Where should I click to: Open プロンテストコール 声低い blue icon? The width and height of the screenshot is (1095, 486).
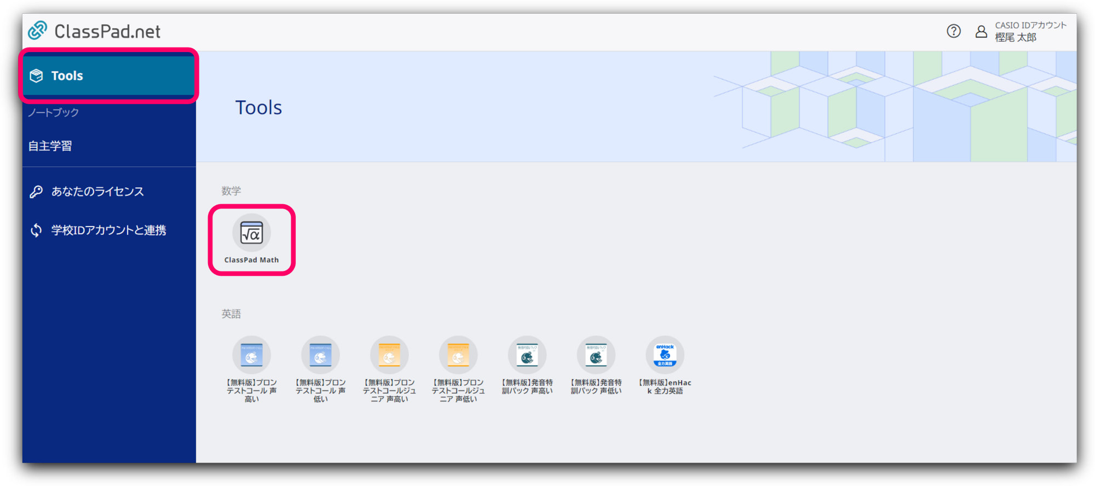(320, 355)
